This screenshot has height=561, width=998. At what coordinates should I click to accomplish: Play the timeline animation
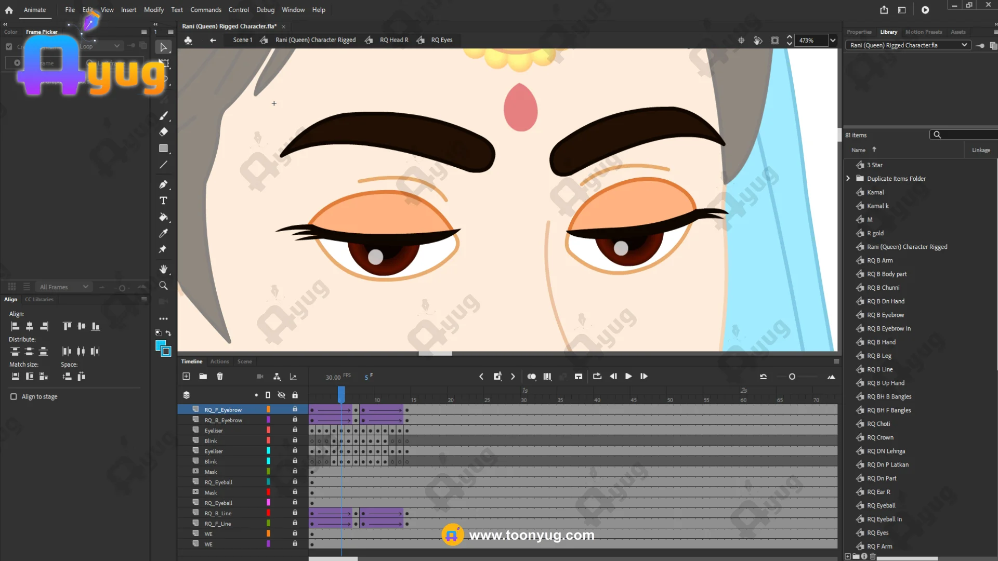pos(628,376)
